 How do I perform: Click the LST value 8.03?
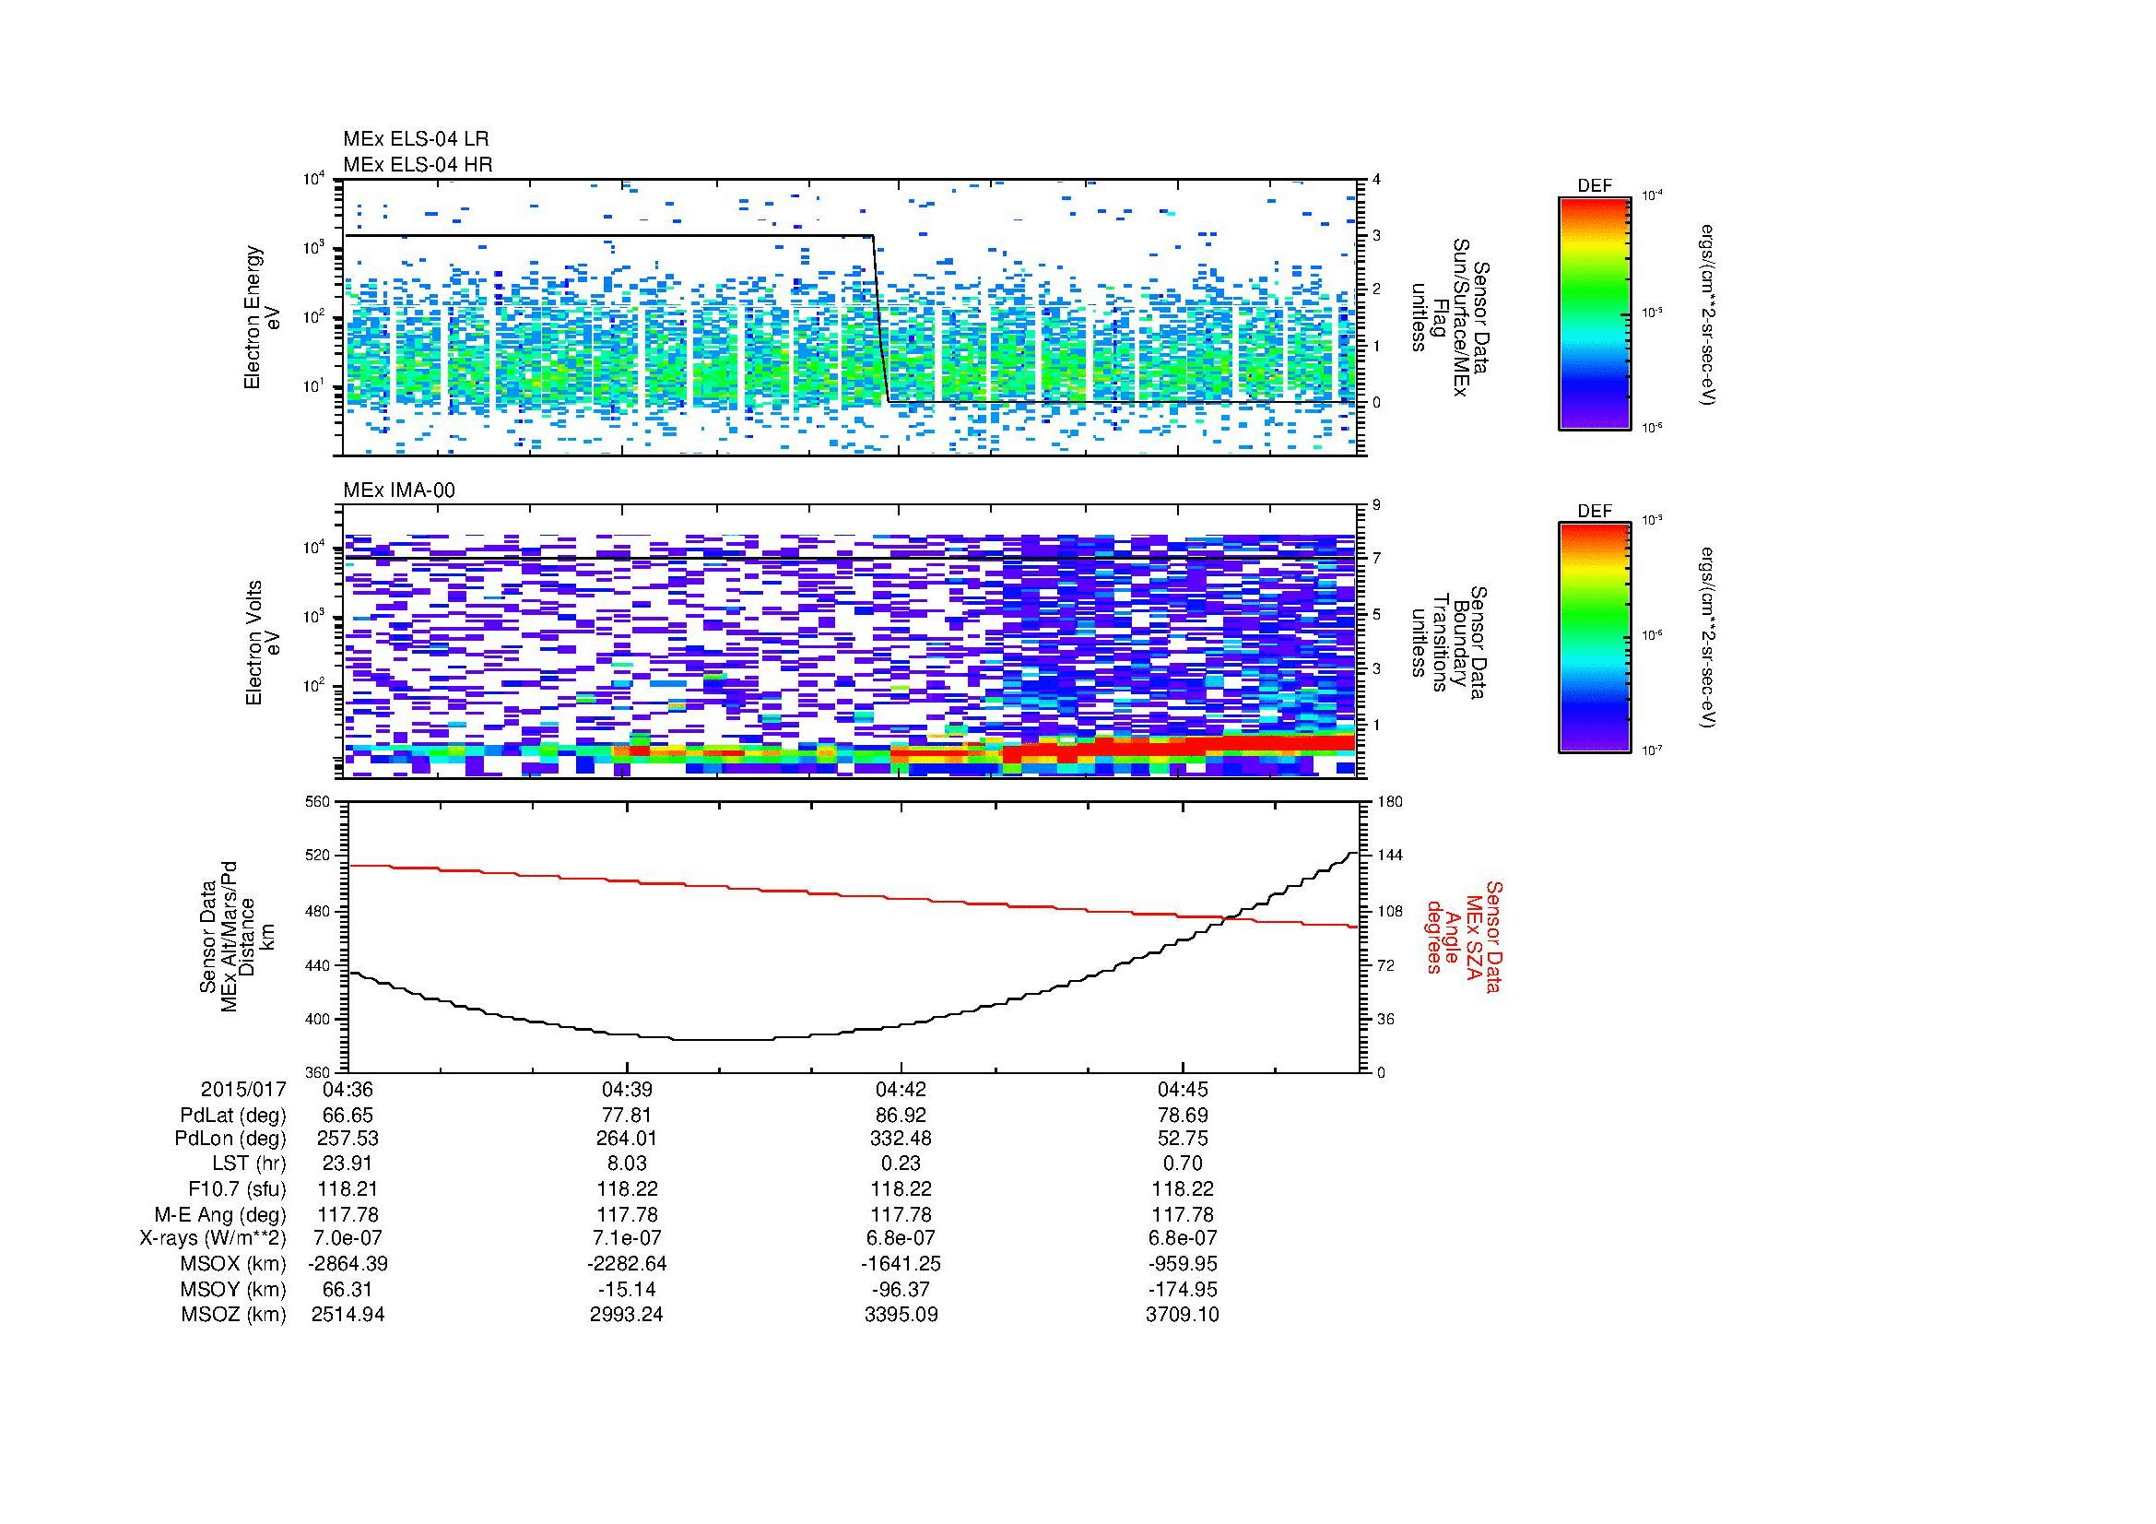pyautogui.click(x=626, y=1164)
